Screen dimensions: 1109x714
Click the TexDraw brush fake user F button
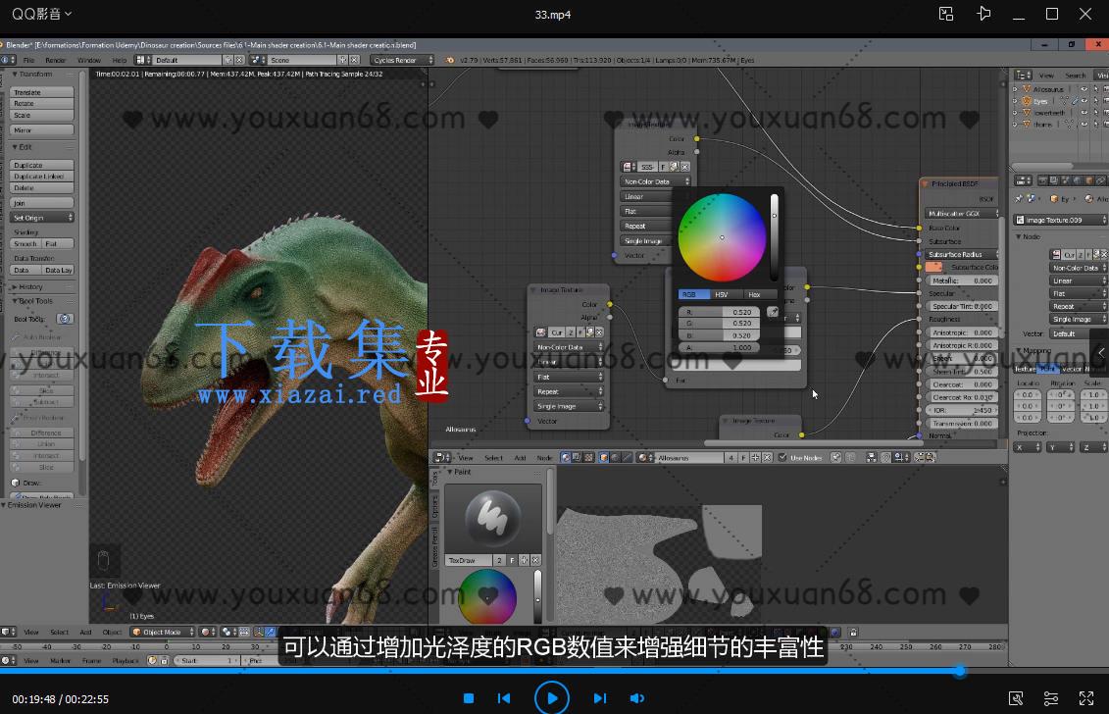[x=512, y=560]
